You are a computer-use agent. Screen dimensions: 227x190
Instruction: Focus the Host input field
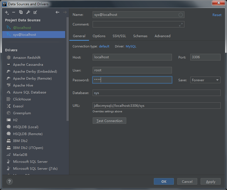[x=132, y=57]
